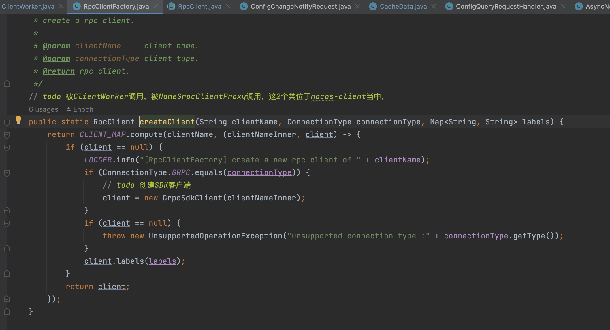Click fold end marker after throw statement
Image resolution: width=610 pixels, height=330 pixels.
(7, 249)
